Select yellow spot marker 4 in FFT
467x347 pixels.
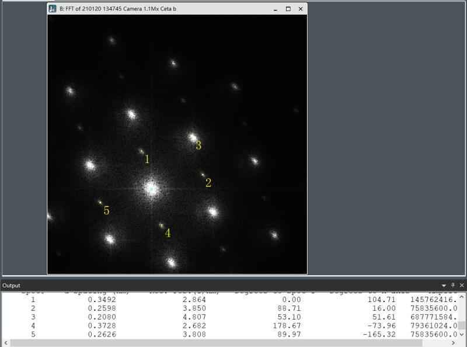click(x=168, y=233)
